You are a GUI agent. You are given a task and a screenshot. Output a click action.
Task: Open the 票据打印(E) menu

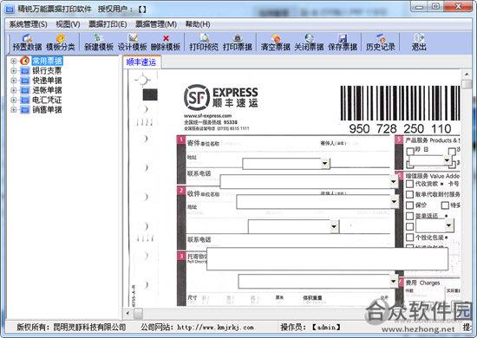108,24
